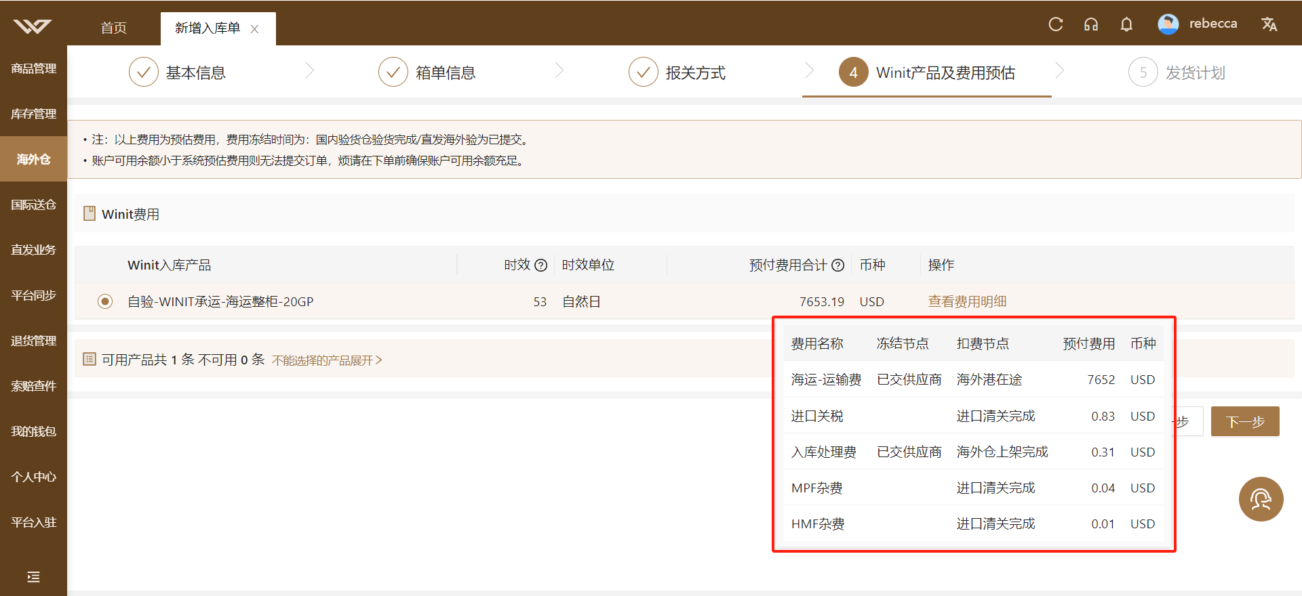The width and height of the screenshot is (1302, 596).
Task: Click the 0.31 fee value
Action: 1103,452
